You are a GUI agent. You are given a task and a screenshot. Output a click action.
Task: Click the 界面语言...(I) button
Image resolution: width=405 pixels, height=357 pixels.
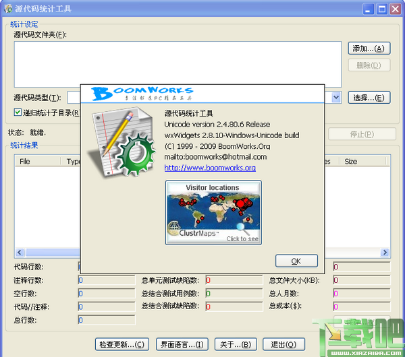182,344
